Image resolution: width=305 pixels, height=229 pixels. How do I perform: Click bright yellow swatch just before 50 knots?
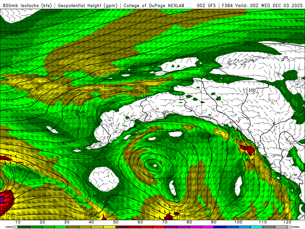[109, 227]
